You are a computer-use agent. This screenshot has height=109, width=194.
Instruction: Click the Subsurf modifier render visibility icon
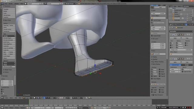coord(179,59)
